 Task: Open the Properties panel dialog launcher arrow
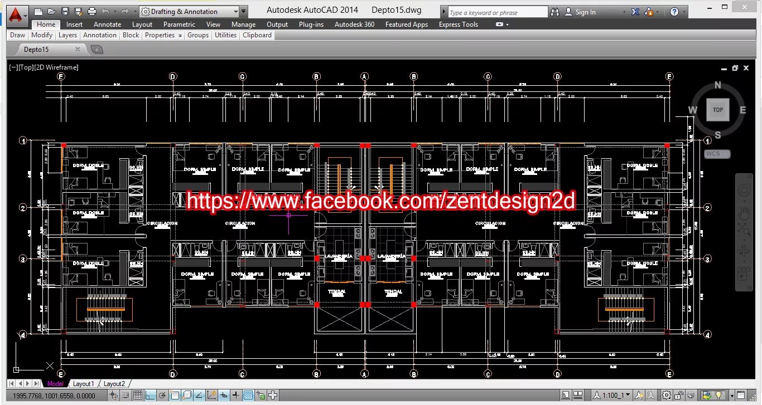point(180,36)
